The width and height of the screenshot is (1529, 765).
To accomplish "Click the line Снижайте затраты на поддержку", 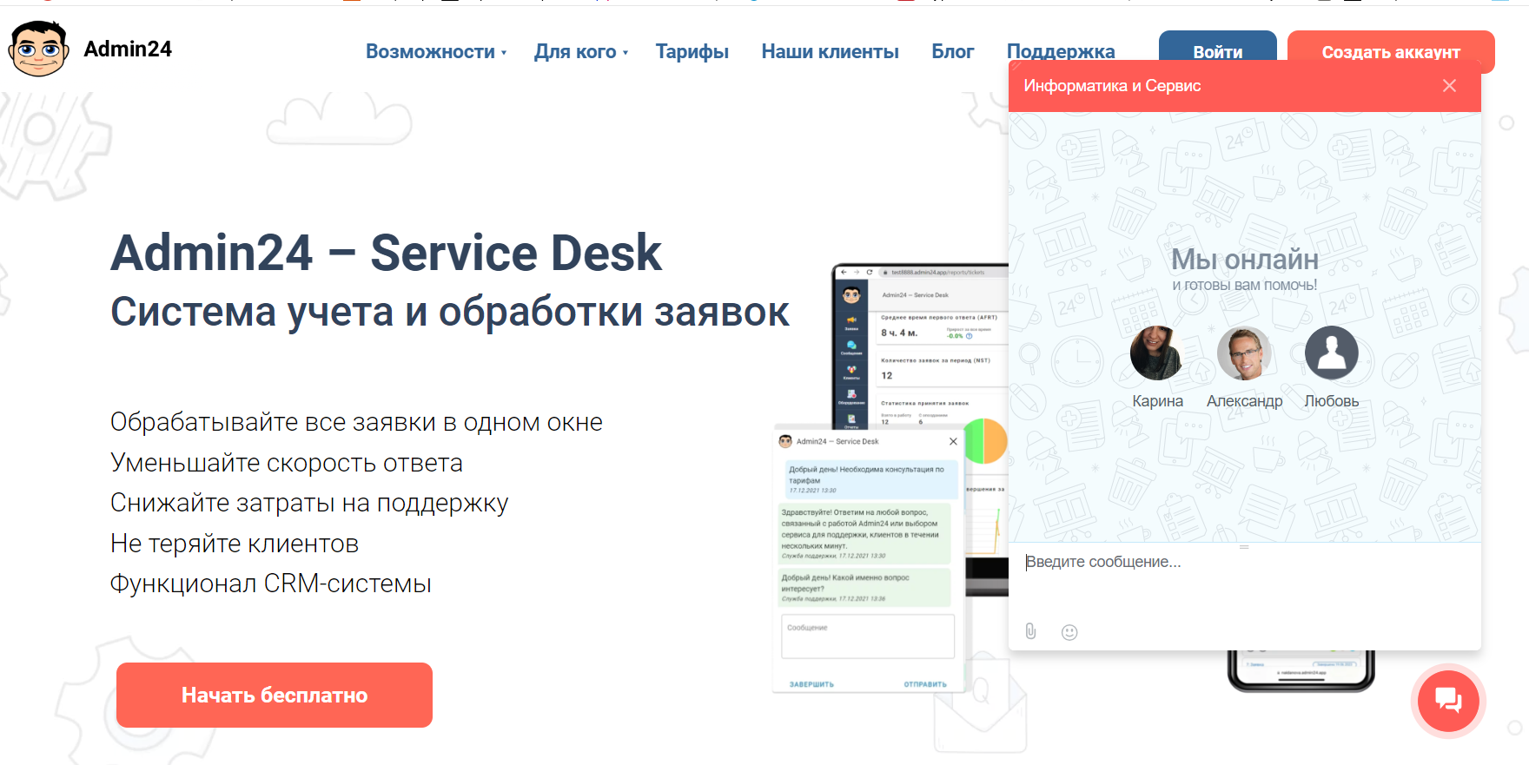I will pyautogui.click(x=309, y=503).
